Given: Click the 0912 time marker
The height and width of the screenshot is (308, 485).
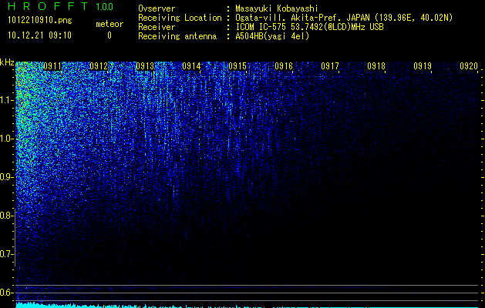Looking at the screenshot, I should point(99,66).
